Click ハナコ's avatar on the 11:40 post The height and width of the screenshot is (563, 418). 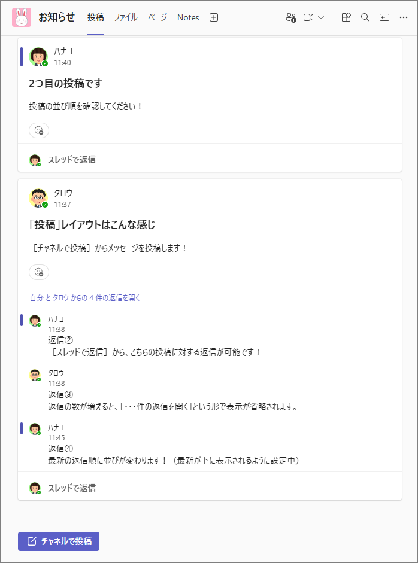coord(38,56)
